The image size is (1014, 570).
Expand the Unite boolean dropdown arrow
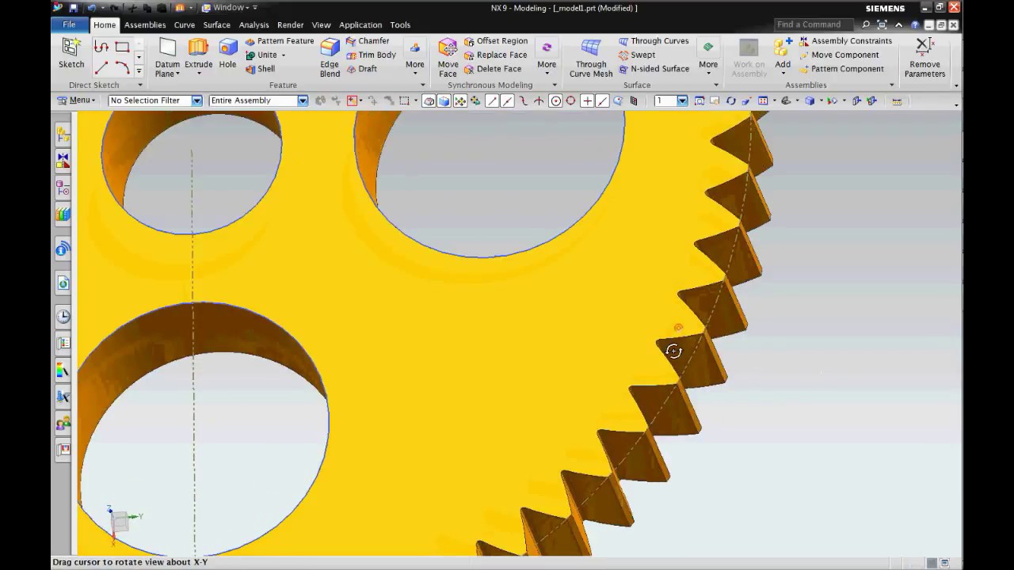tap(283, 55)
